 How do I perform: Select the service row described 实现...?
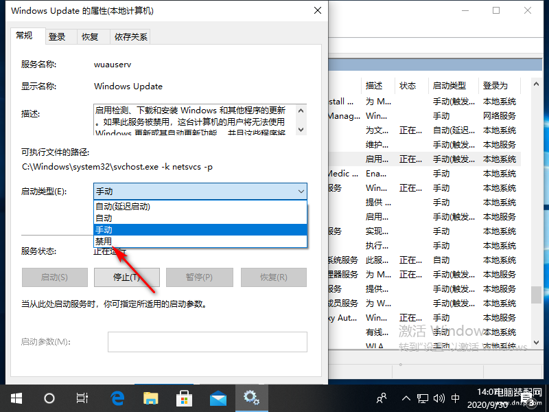(x=424, y=231)
